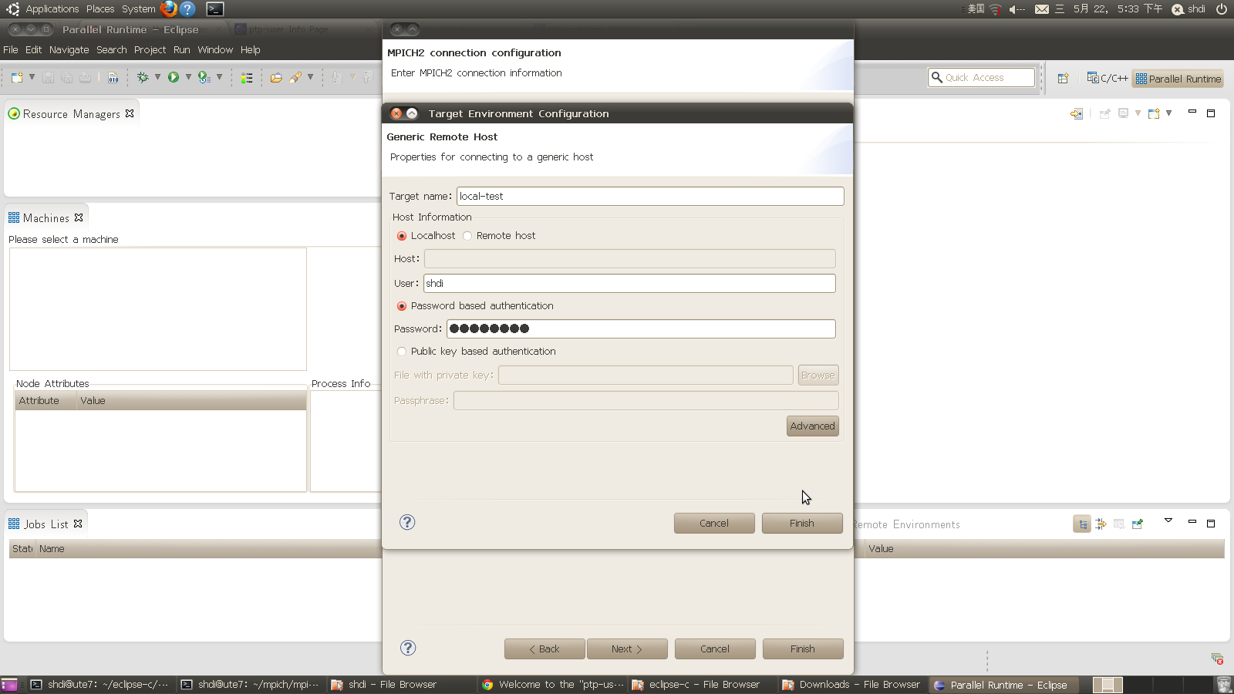Open the Open Console dropdown arrow
The height and width of the screenshot is (694, 1234).
click(1169, 113)
